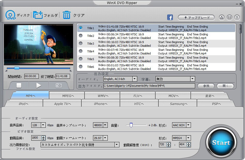The width and height of the screenshot is (245, 160).
Task: Click the アップグレード upgrade button
Action: pyautogui.click(x=196, y=18)
